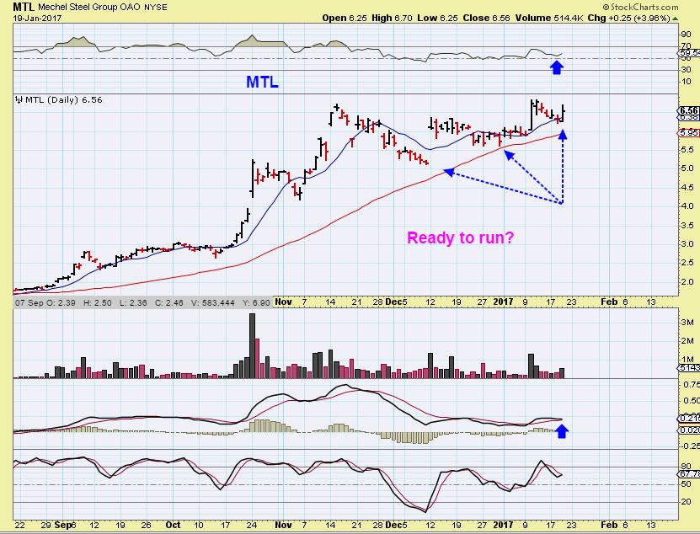Click the 0.75 MACD axis label

(691, 384)
